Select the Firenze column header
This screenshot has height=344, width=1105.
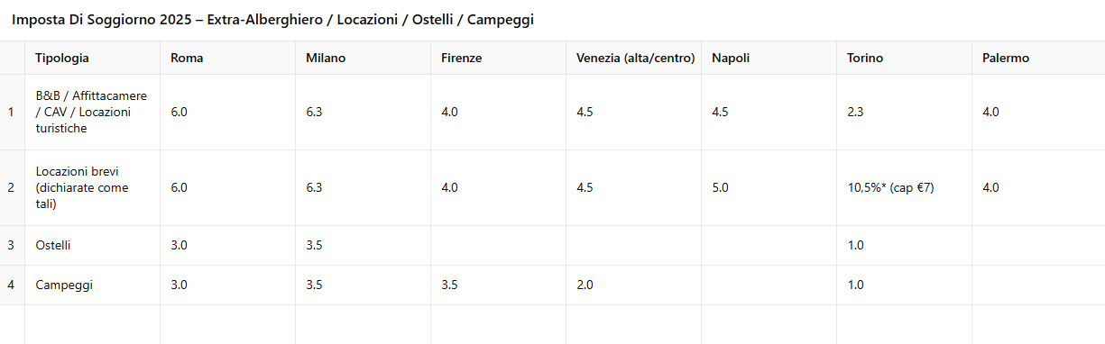pyautogui.click(x=498, y=58)
